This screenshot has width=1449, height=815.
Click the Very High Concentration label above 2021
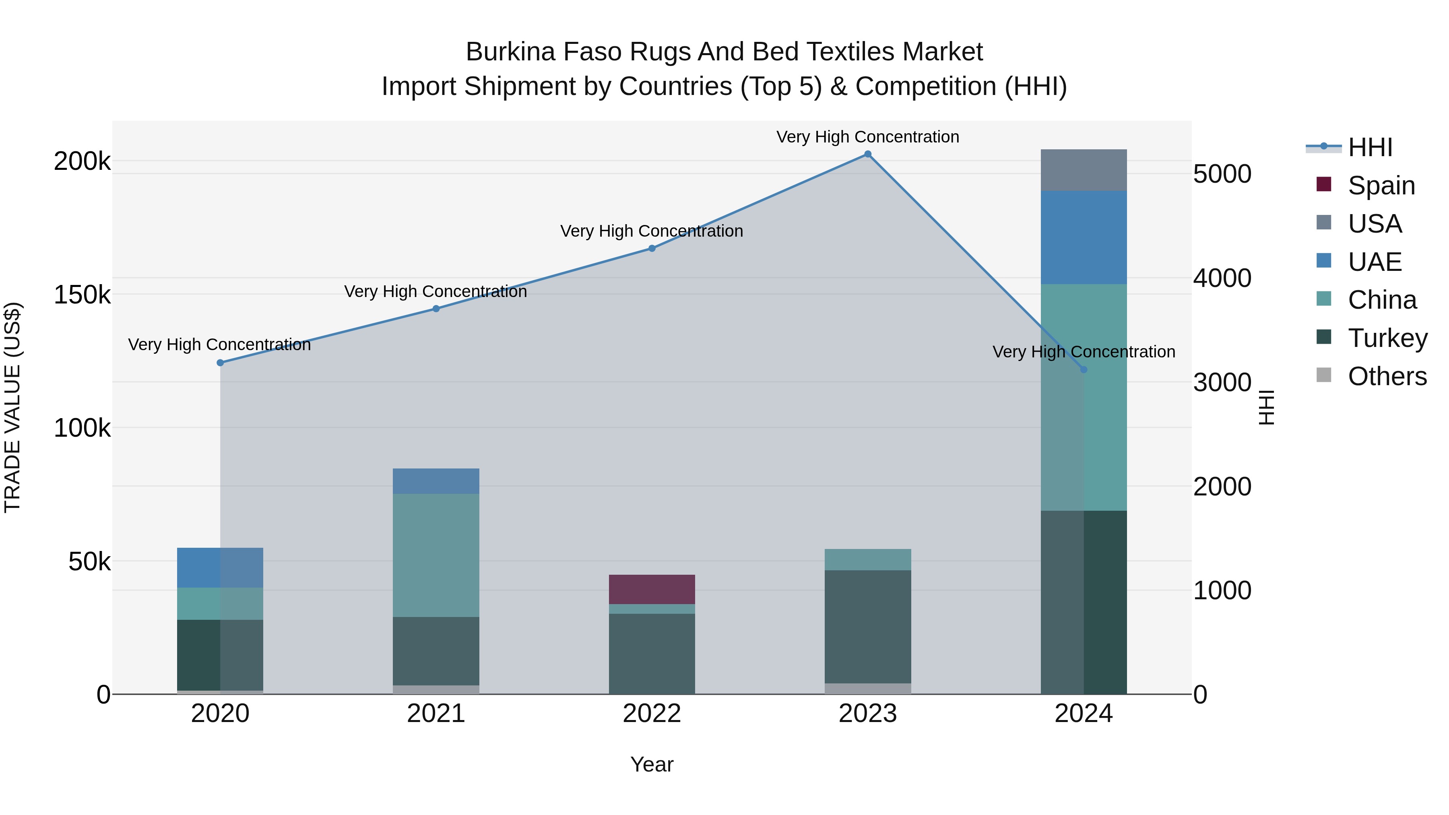pos(436,291)
